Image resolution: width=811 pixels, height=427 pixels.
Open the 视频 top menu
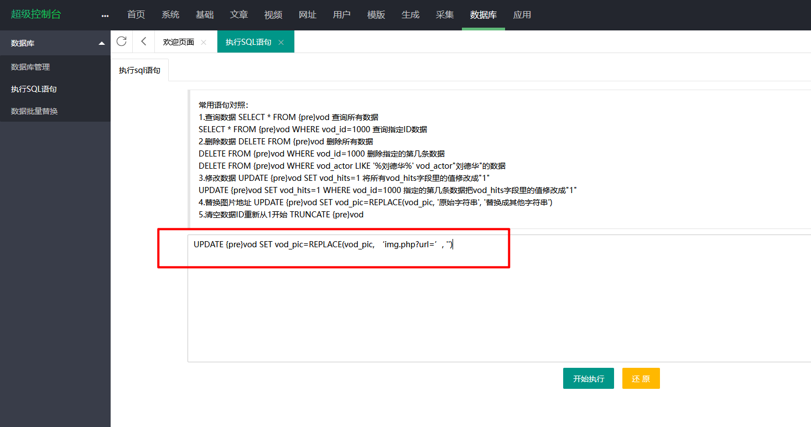click(x=273, y=15)
